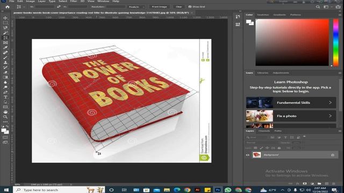Screen dimensions: 344x193
Task: Delete layer trash icon
Action: pos(334,183)
